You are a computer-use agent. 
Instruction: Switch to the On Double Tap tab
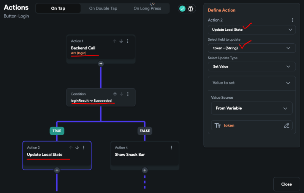tap(103, 8)
